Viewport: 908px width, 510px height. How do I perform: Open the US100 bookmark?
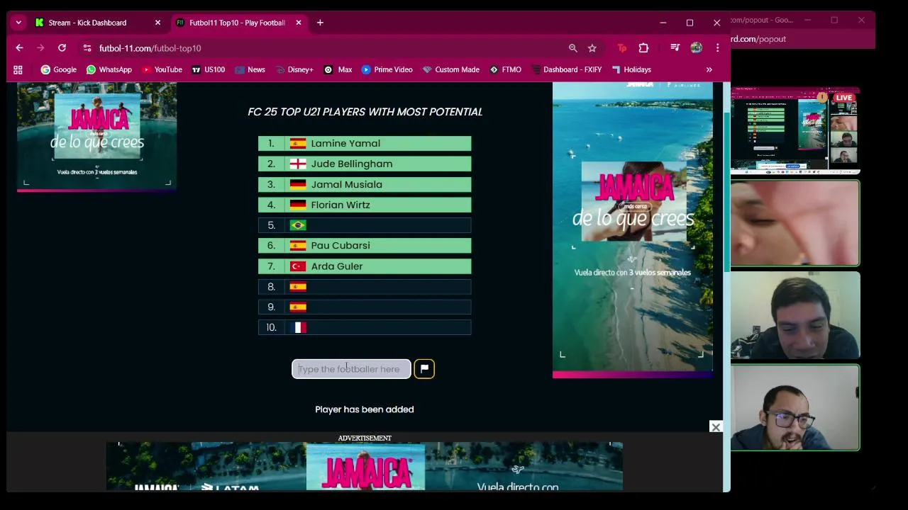pos(208,69)
